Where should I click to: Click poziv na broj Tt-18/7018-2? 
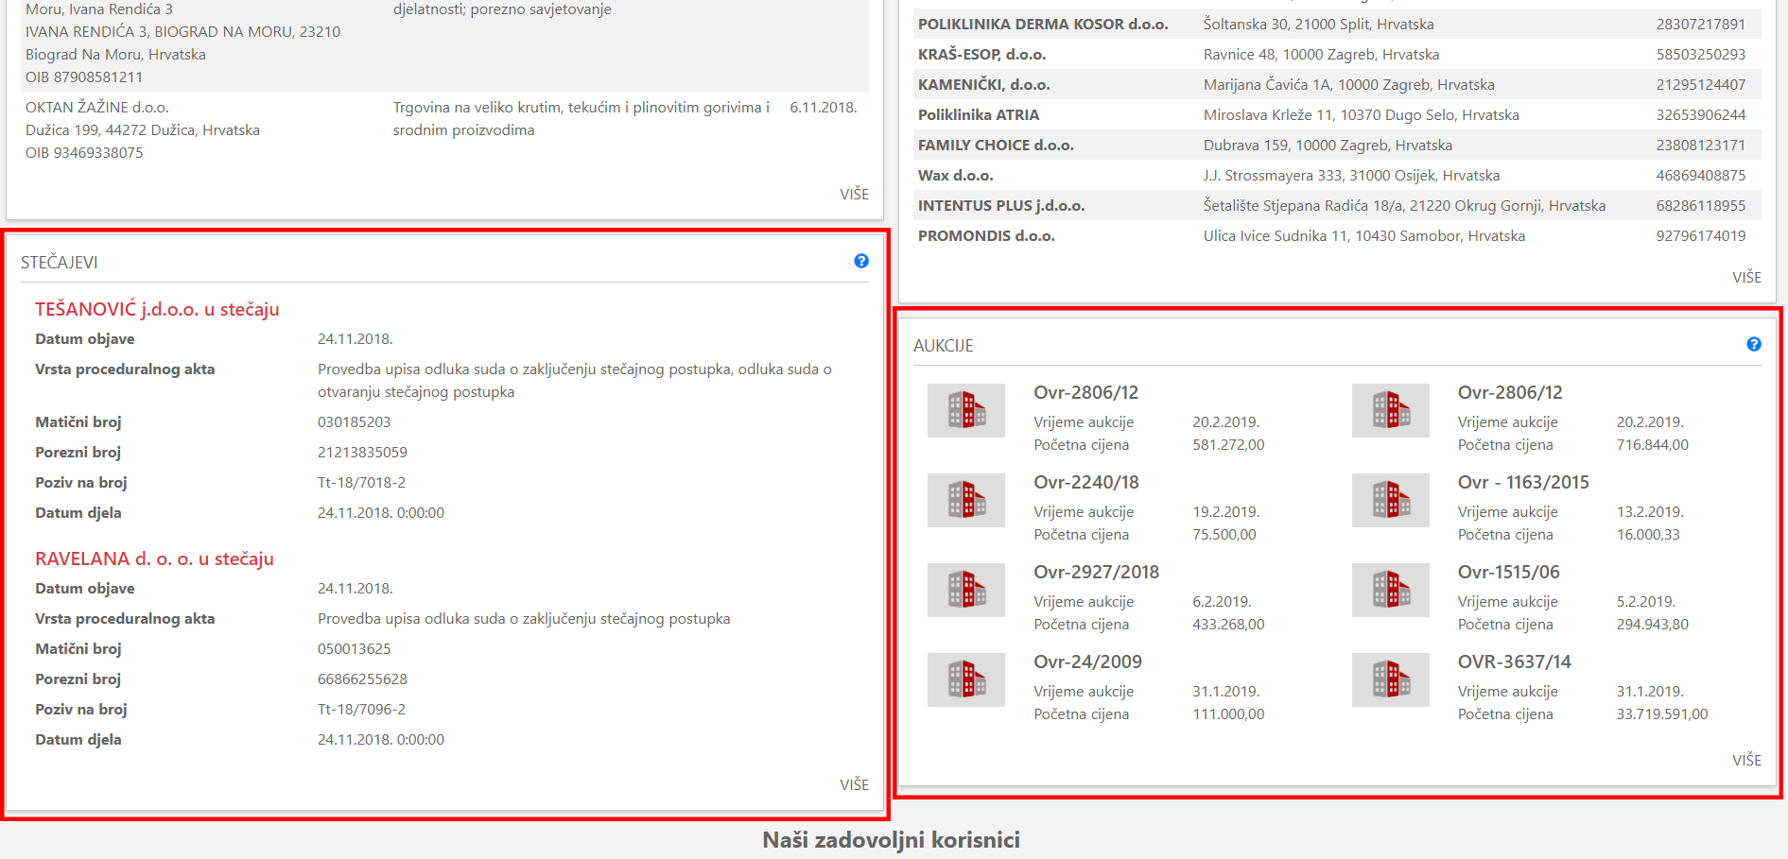[x=361, y=482]
